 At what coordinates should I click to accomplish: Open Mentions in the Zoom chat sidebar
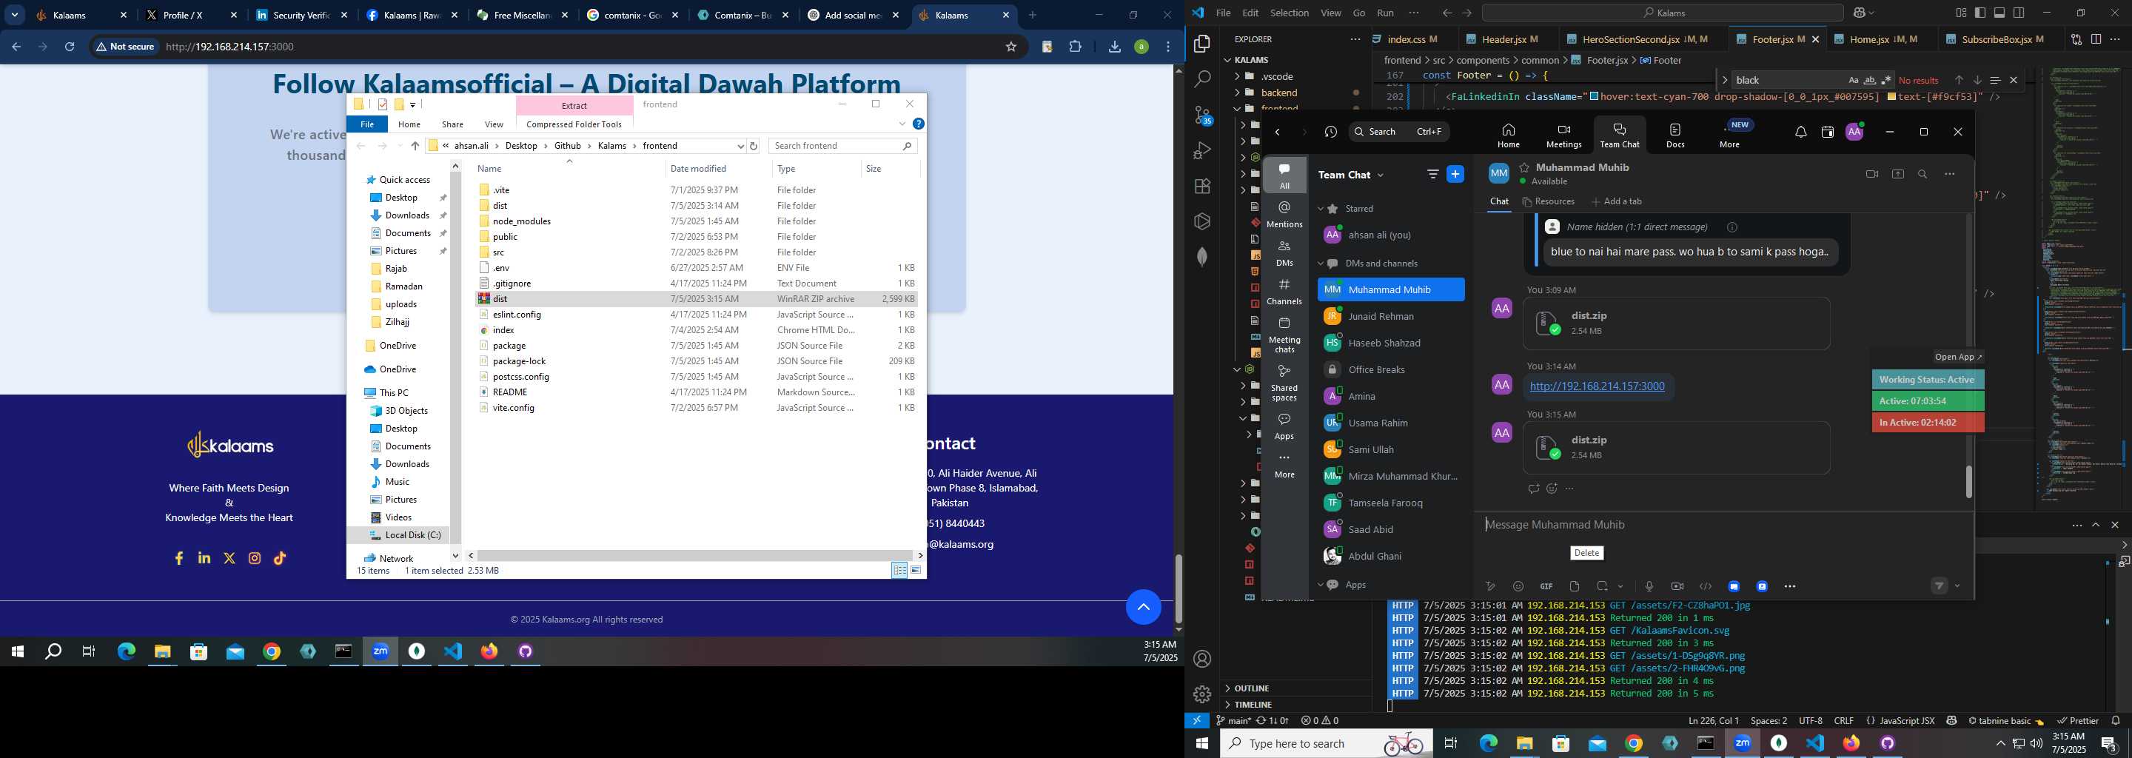[x=1284, y=213]
